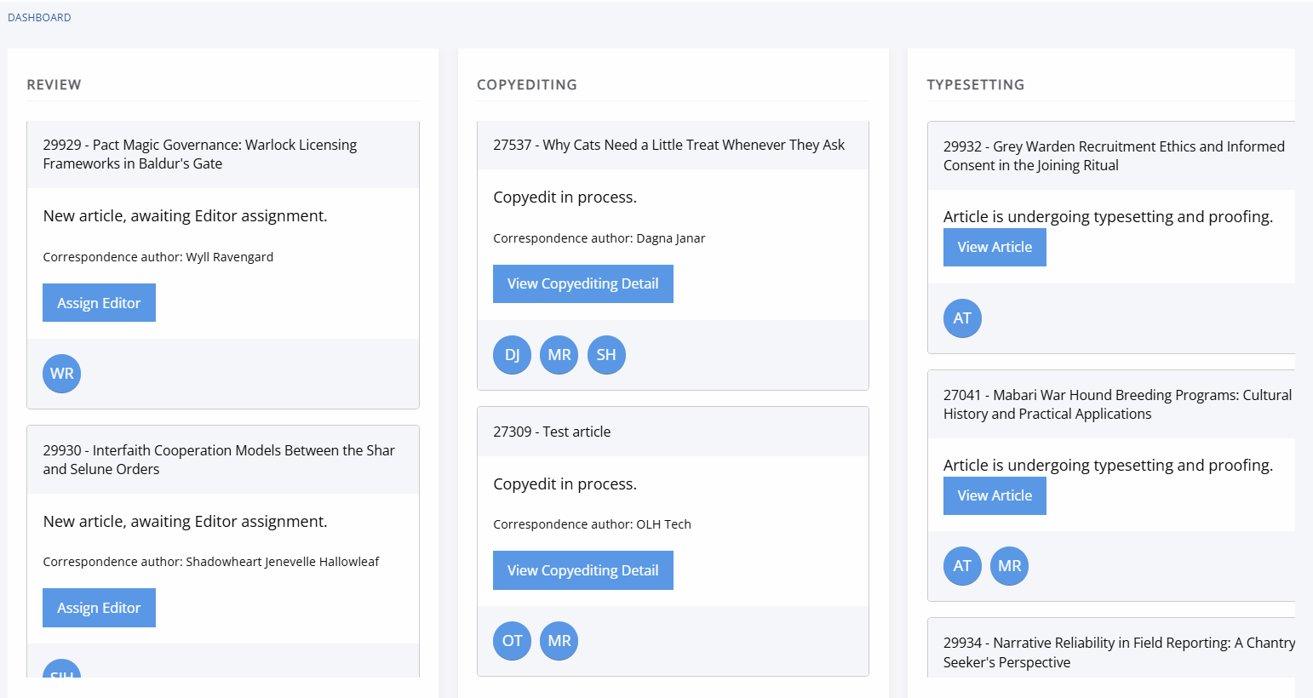This screenshot has width=1313, height=698.
Task: Click the TYPESETTING column heading
Action: click(976, 84)
